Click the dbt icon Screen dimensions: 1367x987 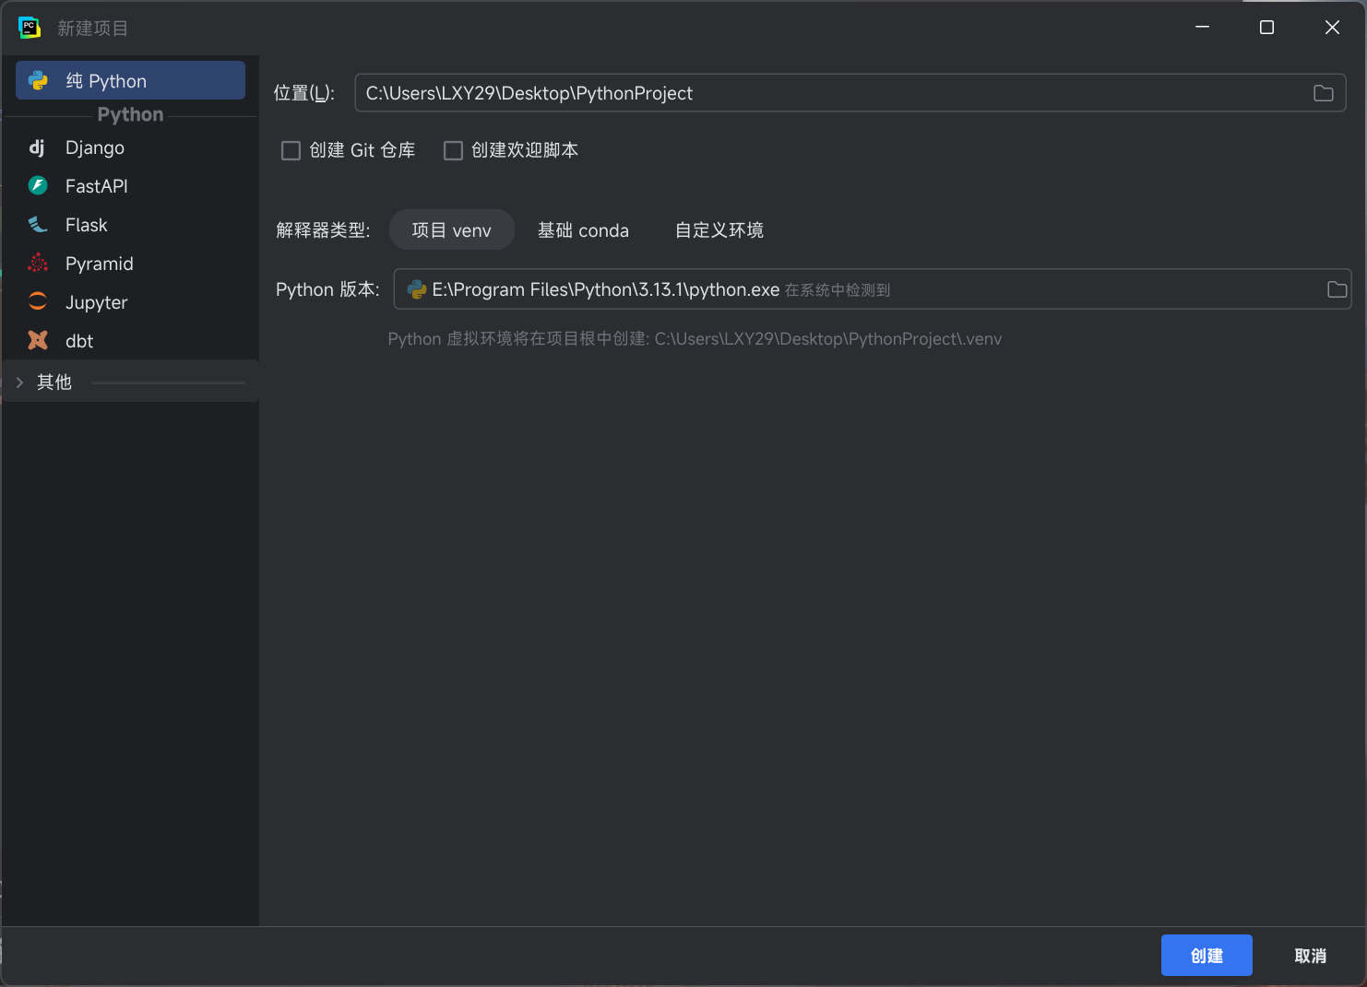pos(38,341)
